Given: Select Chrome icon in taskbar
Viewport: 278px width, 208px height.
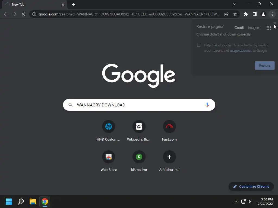Looking at the screenshot, I should tap(45, 201).
